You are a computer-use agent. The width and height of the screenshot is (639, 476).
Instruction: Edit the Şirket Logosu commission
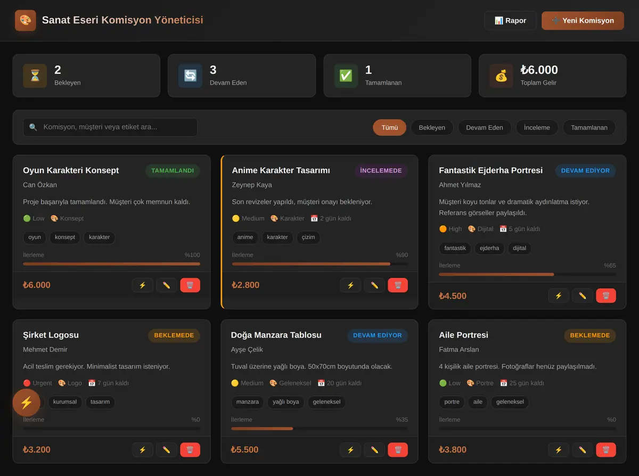tap(166, 449)
